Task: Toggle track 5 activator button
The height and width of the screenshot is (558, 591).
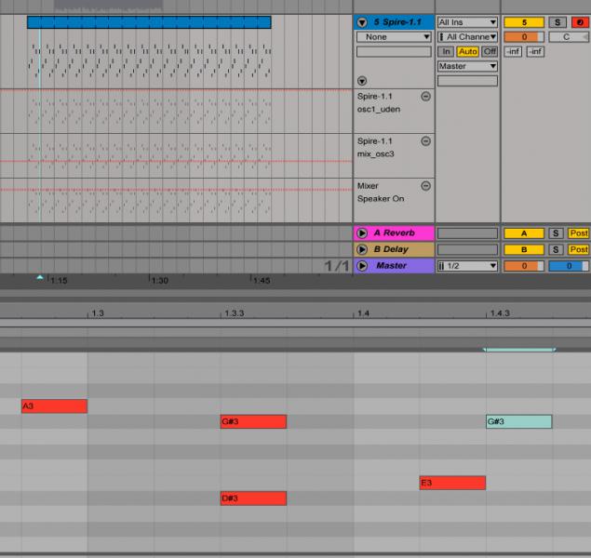Action: [524, 22]
